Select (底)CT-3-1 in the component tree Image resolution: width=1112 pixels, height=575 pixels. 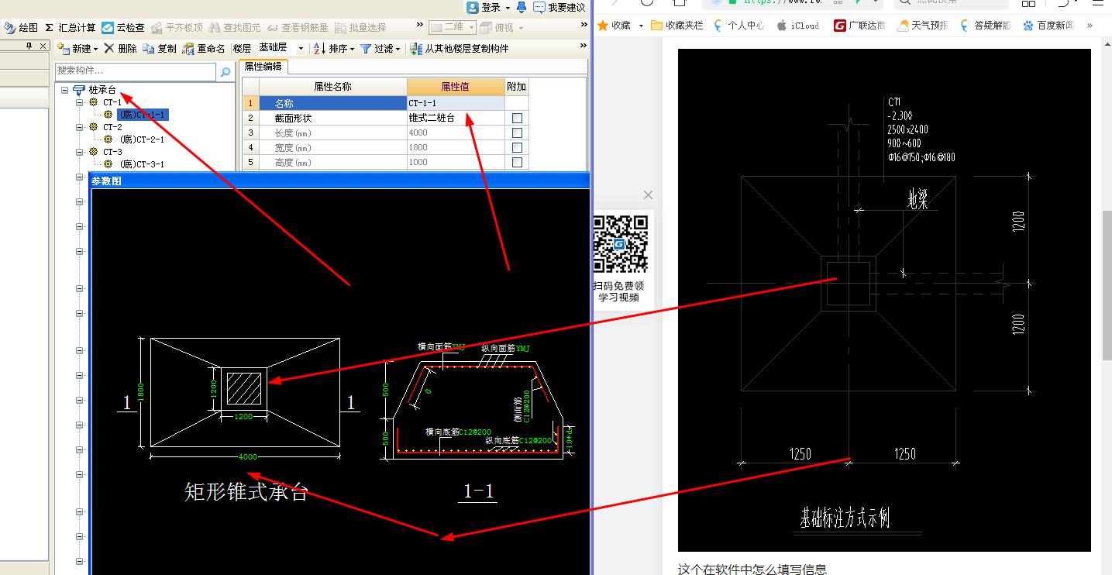tap(142, 164)
